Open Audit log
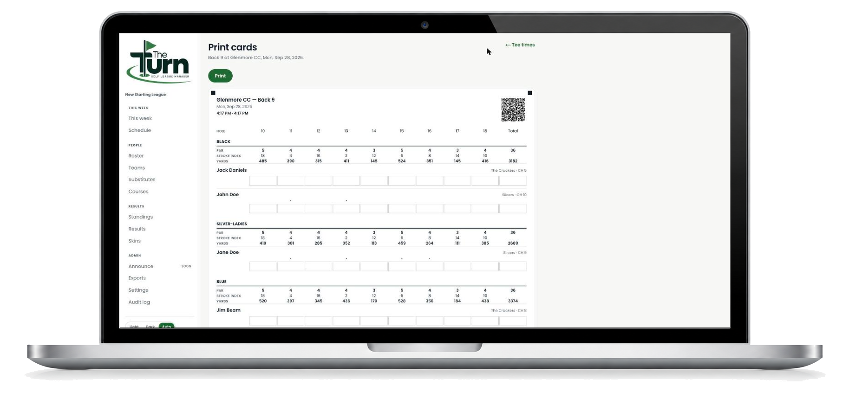Image resolution: width=849 pixels, height=399 pixels. point(139,302)
